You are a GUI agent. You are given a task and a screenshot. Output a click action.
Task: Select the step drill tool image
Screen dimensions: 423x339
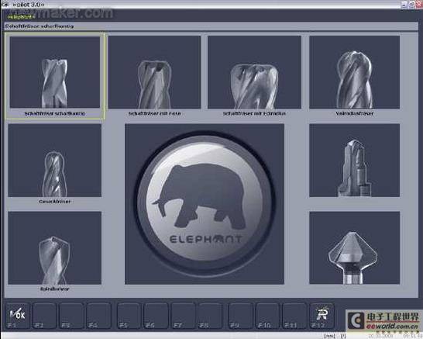tap(355, 161)
